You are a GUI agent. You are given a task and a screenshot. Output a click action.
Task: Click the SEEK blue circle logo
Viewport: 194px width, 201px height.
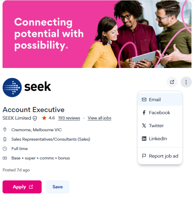point(12,87)
